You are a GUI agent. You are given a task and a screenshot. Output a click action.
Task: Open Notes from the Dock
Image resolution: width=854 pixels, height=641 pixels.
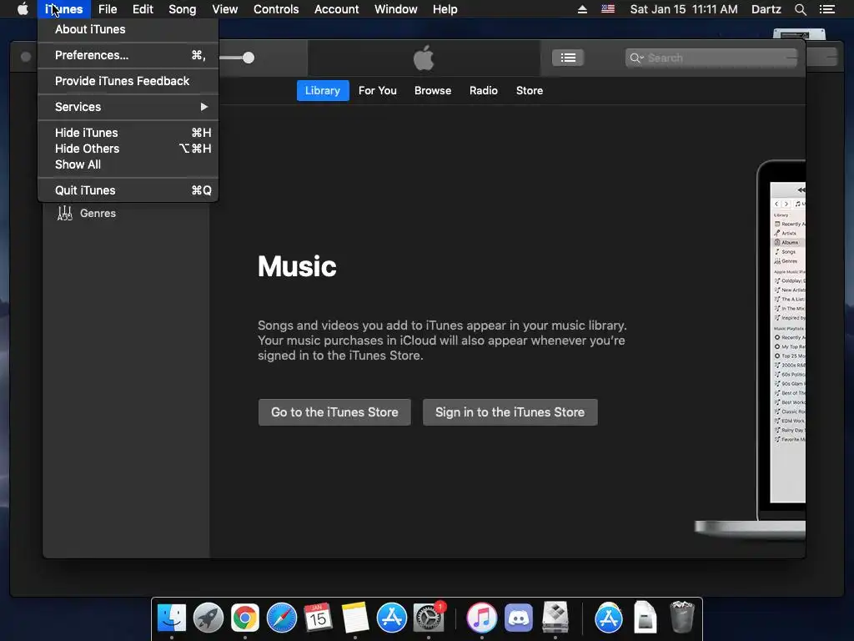[355, 618]
